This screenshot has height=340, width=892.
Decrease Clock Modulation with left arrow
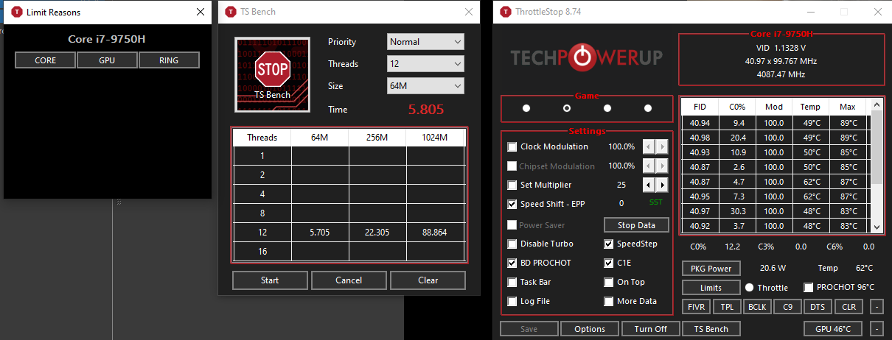[649, 146]
